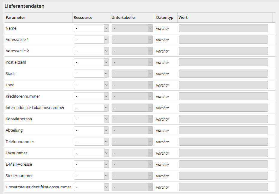279x194 pixels.
Task: Expand Kontaktperson Ressource dropdown
Action: (x=91, y=119)
